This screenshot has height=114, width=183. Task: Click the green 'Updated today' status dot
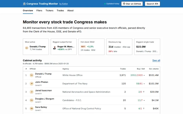(x=105, y=4)
